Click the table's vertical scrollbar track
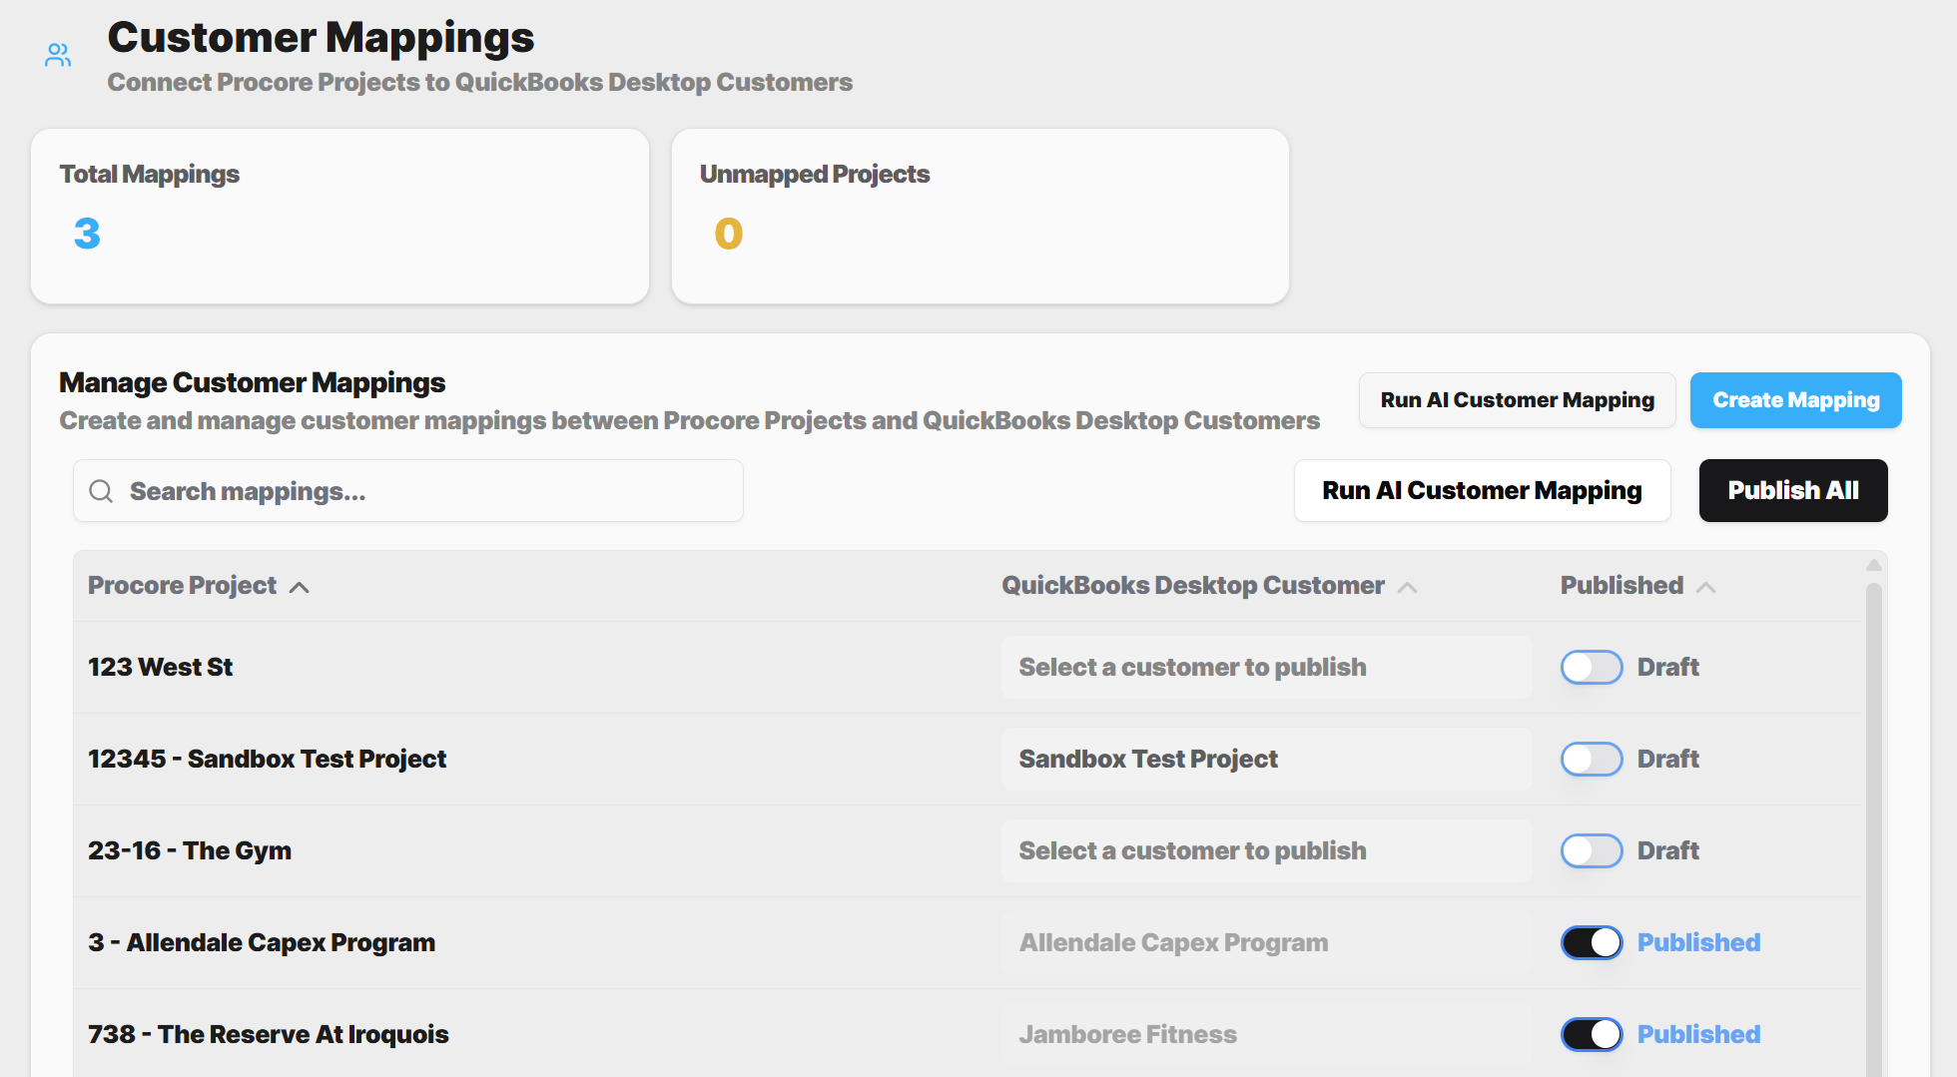 1874,828
